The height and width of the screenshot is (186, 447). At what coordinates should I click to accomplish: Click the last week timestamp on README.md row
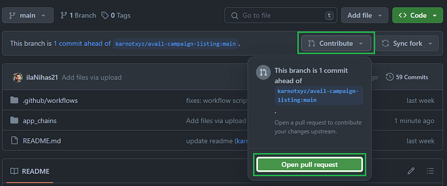420,141
